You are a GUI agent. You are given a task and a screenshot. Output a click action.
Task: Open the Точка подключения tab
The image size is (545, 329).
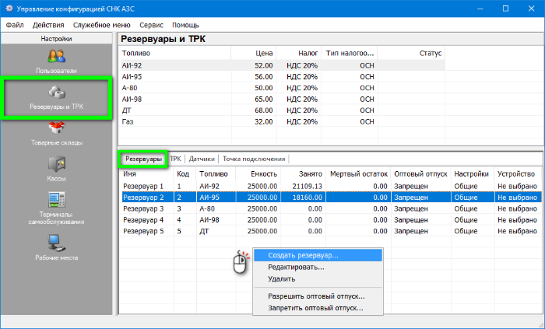tap(254, 159)
